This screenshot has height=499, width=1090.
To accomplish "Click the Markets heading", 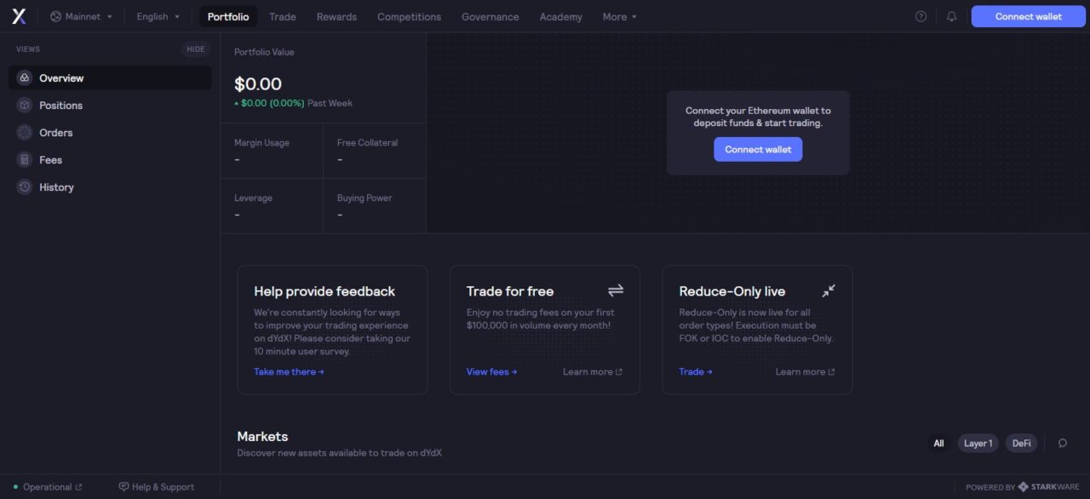I will (262, 436).
